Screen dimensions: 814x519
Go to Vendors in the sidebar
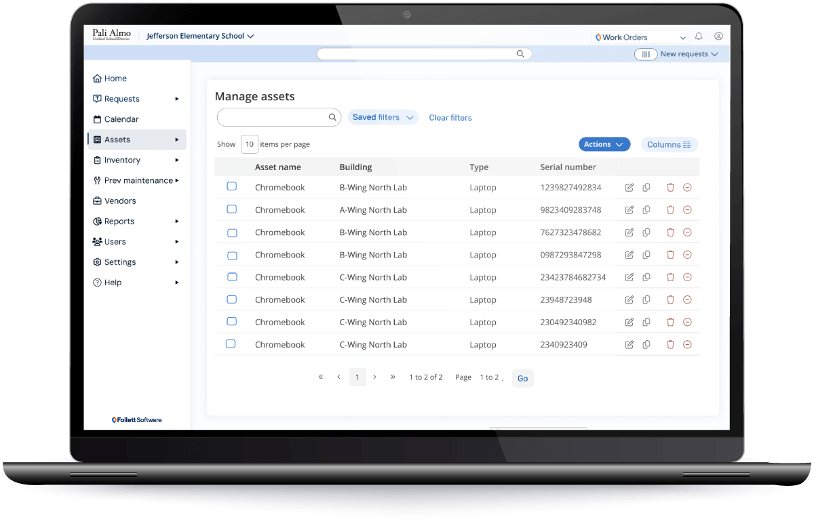[120, 201]
